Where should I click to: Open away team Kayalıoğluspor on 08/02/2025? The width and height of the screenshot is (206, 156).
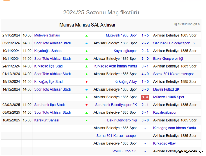(165, 112)
